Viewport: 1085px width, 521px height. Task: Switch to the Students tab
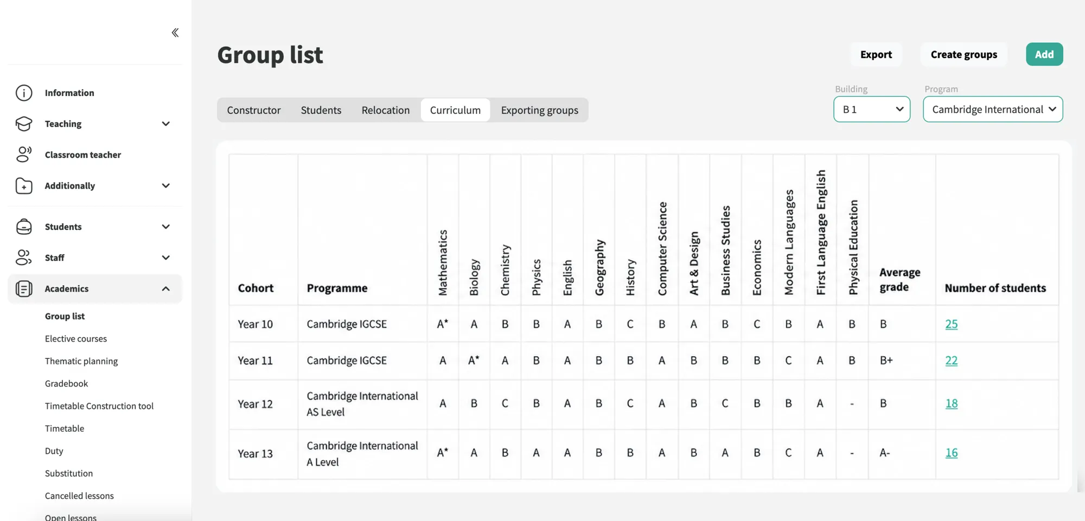click(321, 110)
